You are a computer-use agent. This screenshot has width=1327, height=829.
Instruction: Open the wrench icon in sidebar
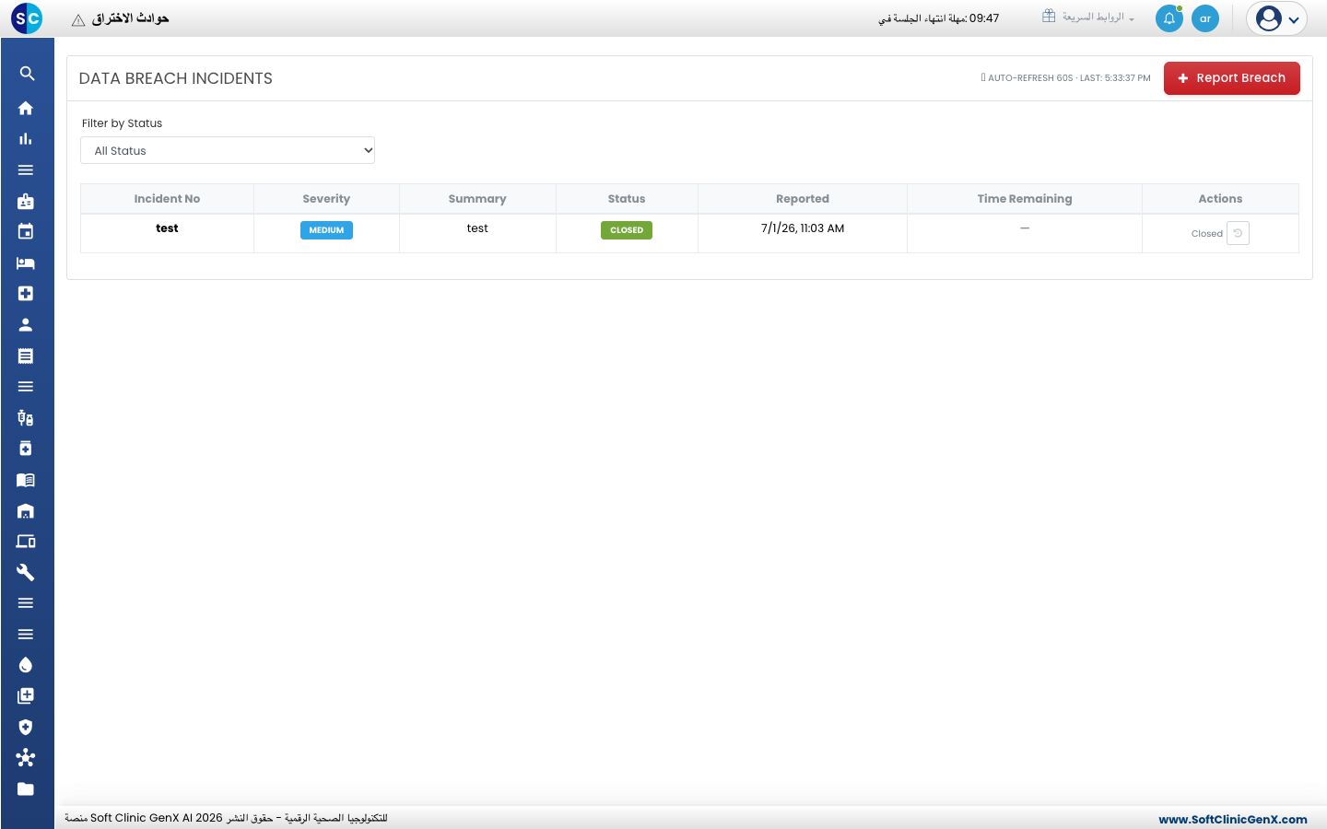click(26, 573)
